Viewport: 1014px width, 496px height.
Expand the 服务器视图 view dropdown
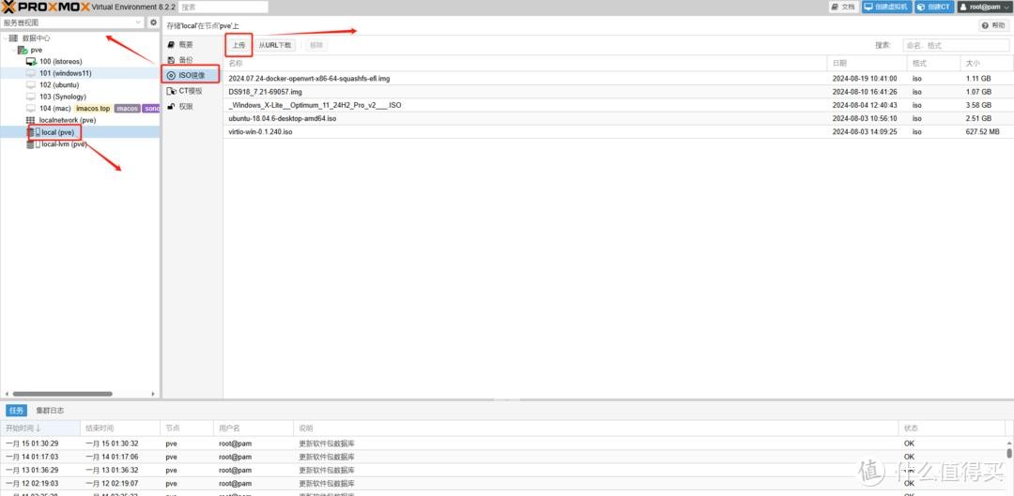tap(73, 23)
